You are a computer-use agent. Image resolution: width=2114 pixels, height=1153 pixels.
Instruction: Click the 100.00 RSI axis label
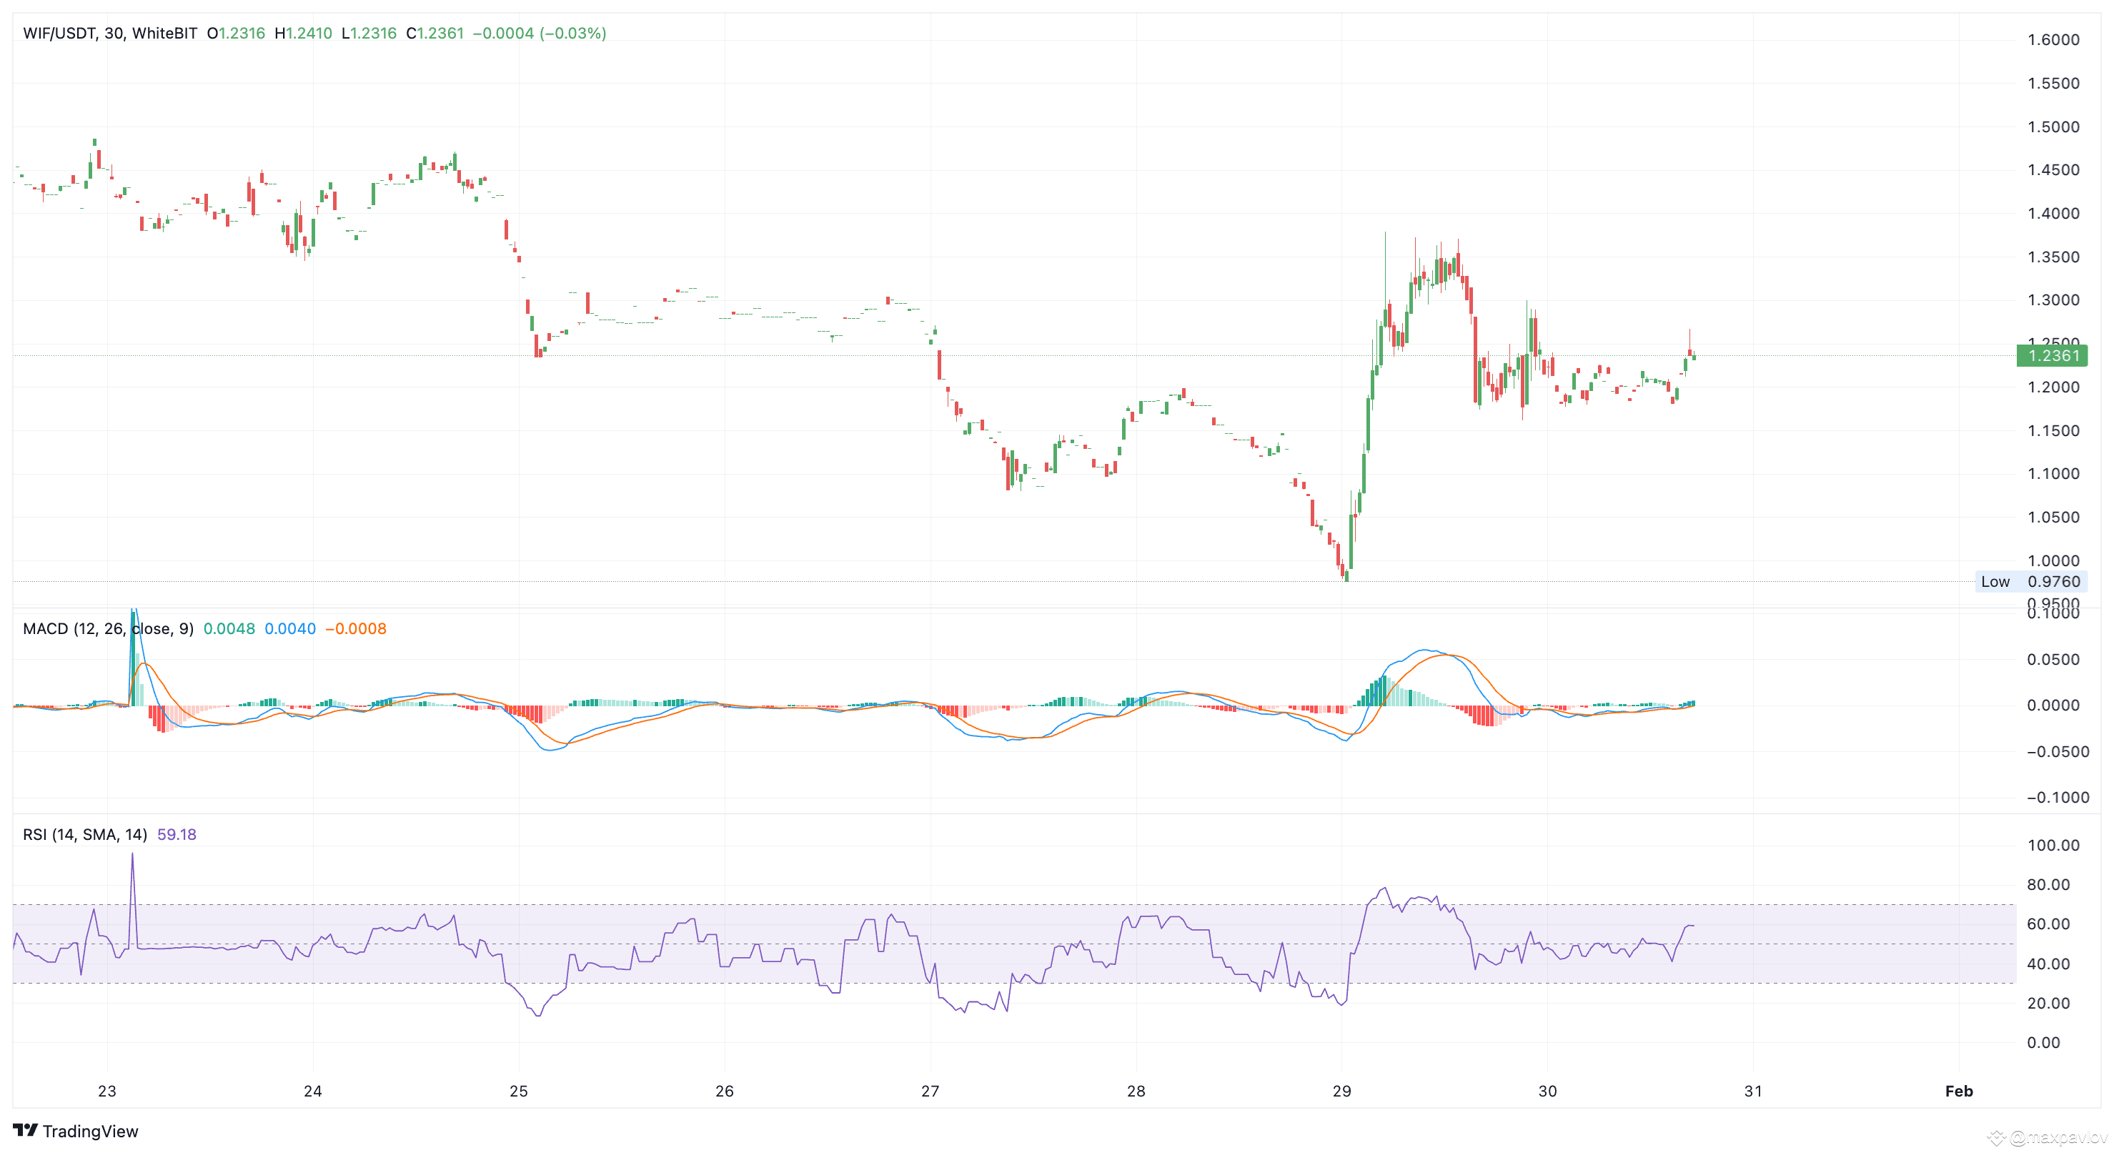pyautogui.click(x=2053, y=845)
